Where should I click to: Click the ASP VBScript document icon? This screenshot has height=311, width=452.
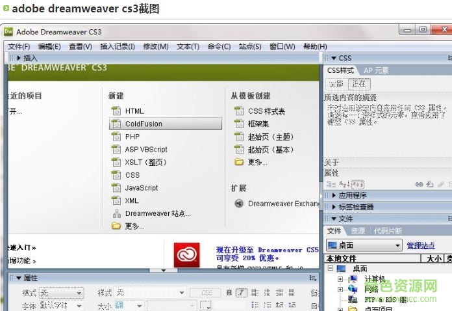(116, 150)
